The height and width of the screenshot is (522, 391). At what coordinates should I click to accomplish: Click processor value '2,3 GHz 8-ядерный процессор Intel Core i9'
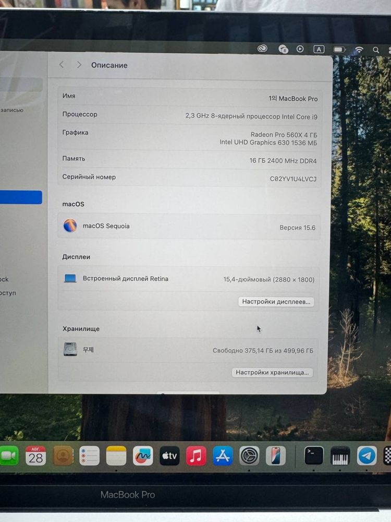(251, 116)
